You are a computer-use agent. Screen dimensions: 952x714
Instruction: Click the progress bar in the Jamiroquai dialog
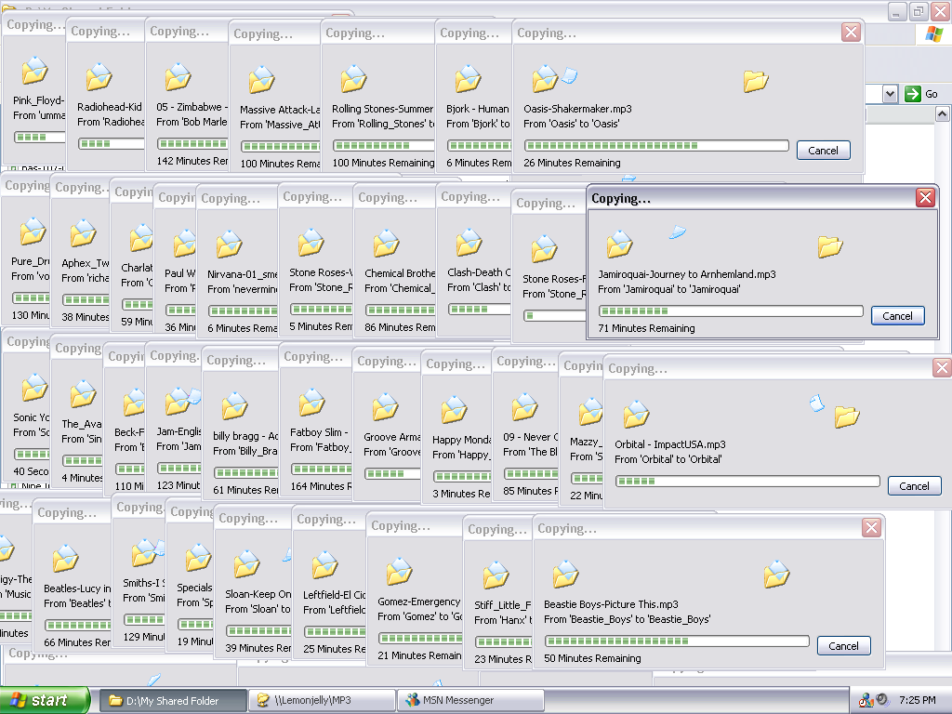click(731, 311)
